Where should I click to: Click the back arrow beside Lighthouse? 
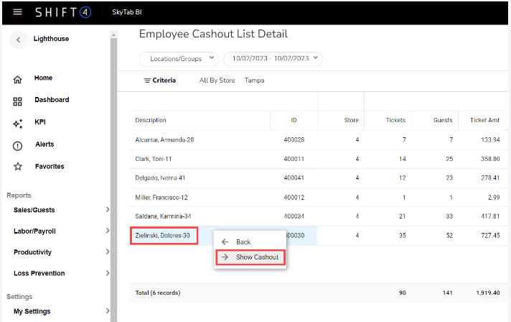18,40
